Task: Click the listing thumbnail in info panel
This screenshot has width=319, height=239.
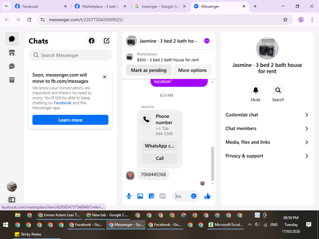Action: coord(267,48)
